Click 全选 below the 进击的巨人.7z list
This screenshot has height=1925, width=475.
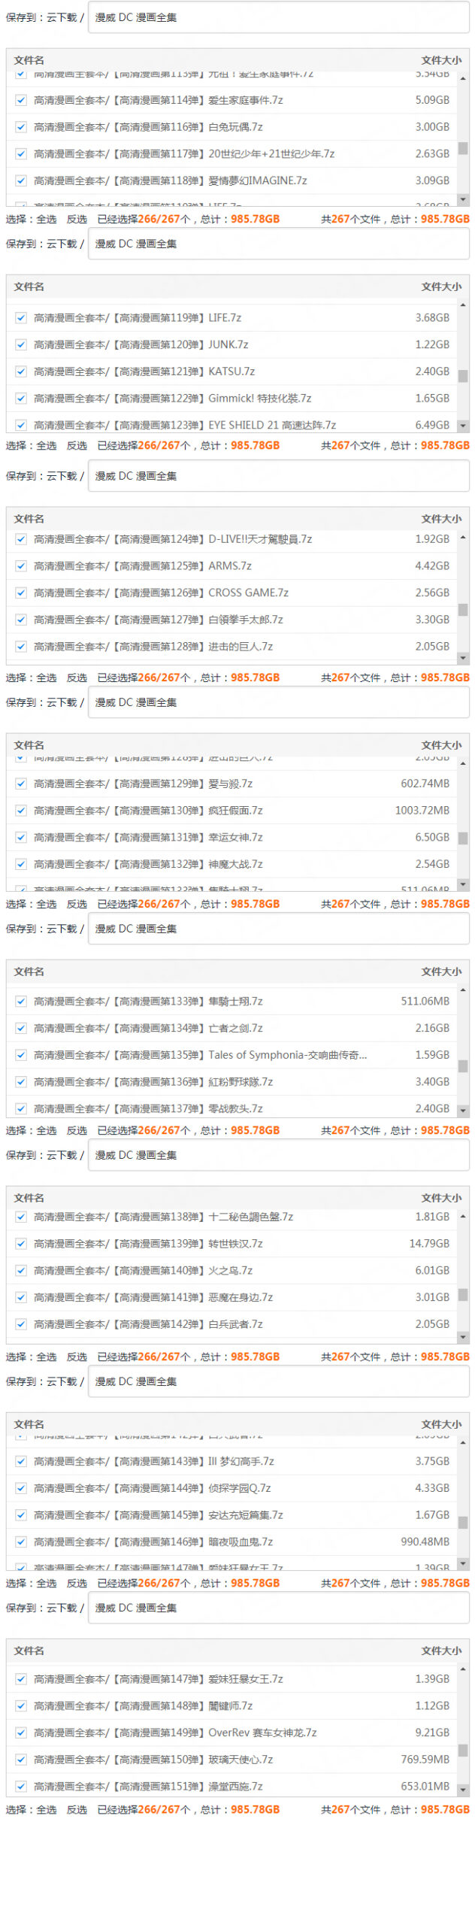pos(47,678)
